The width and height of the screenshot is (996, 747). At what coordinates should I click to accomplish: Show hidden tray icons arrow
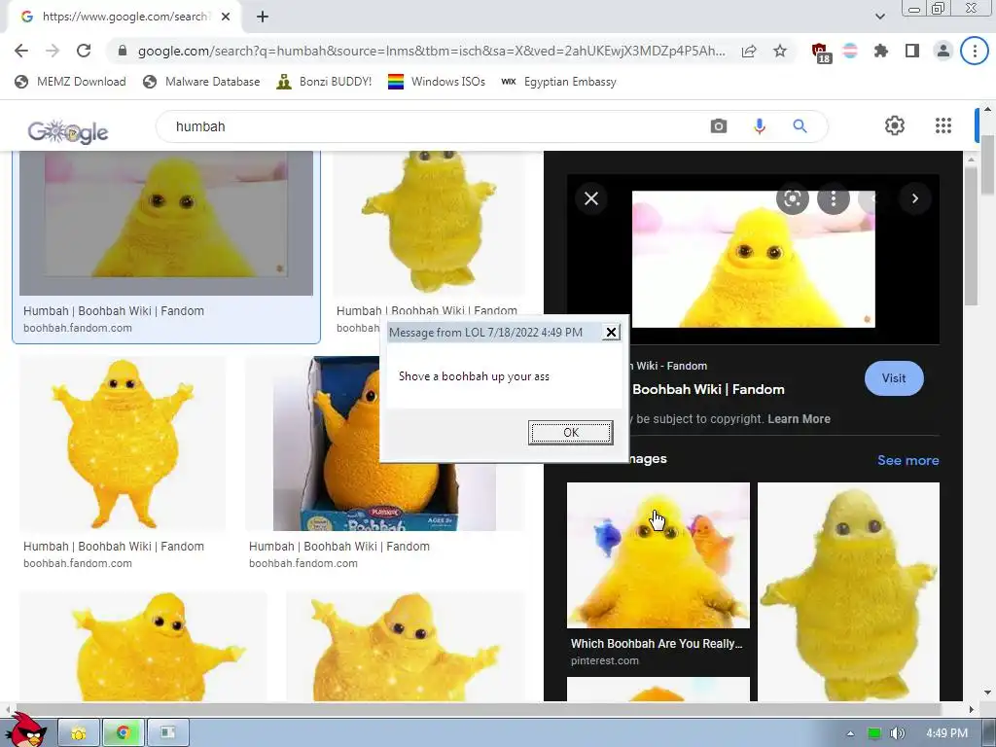(x=850, y=734)
